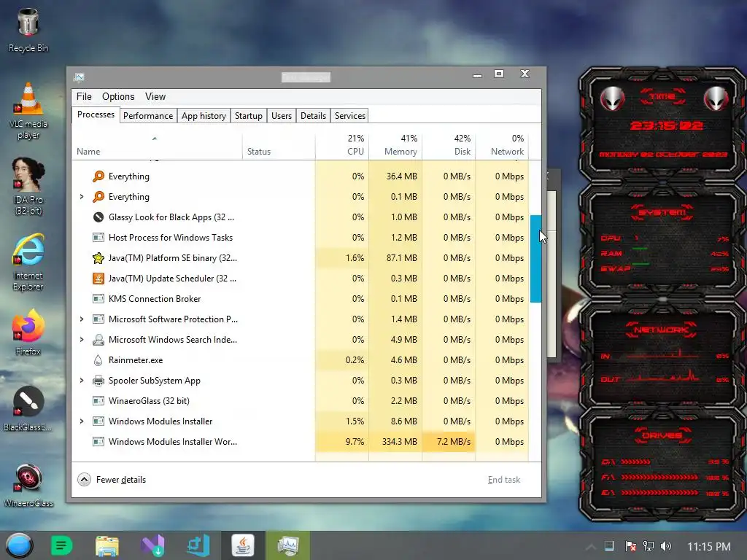Click the 334.3 MB memory cell
747x560 pixels.
point(395,442)
